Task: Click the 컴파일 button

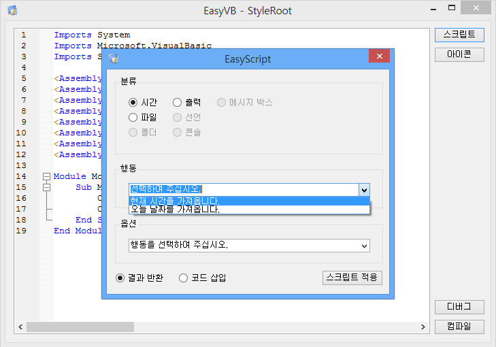Action: 459,327
